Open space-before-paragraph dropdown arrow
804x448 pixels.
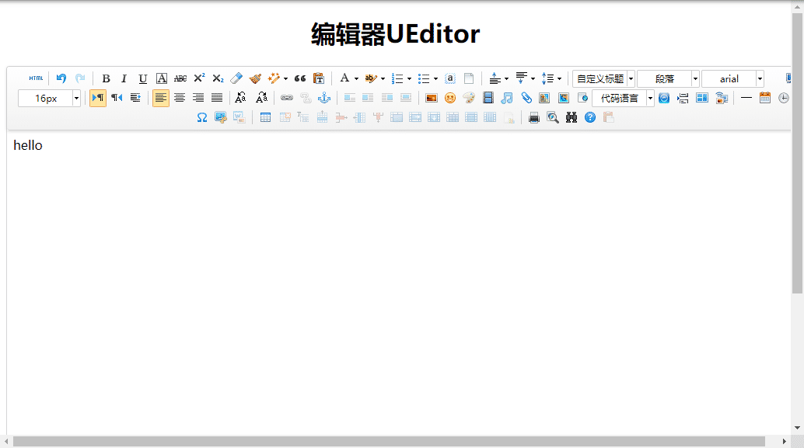[506, 79]
